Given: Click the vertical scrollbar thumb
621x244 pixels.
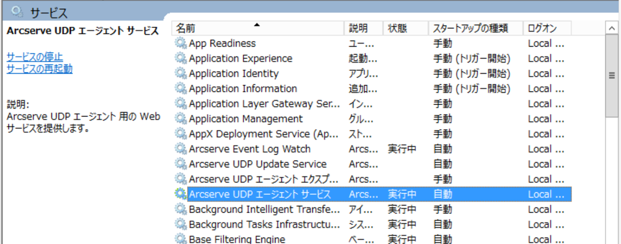Looking at the screenshot, I should click(612, 76).
